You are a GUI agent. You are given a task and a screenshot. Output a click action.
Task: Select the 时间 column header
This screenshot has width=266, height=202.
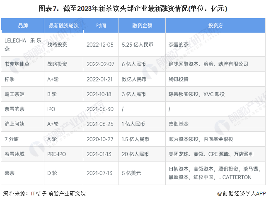point(101,26)
